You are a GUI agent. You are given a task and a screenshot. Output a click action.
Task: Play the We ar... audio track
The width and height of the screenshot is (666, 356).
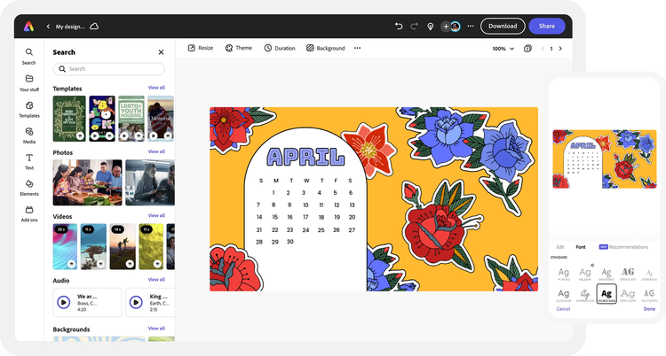(64, 302)
